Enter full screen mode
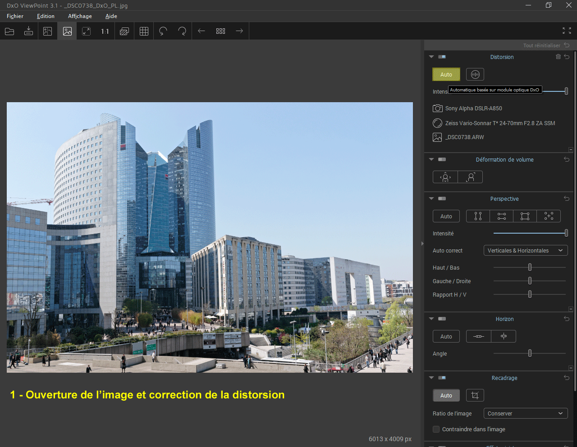Screen dimensions: 577x447 point(567,31)
